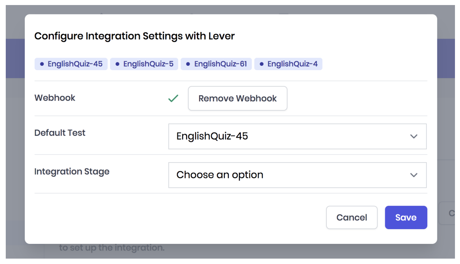Save the Lever integration settings
Screen dimensions: 460x264
tap(406, 217)
